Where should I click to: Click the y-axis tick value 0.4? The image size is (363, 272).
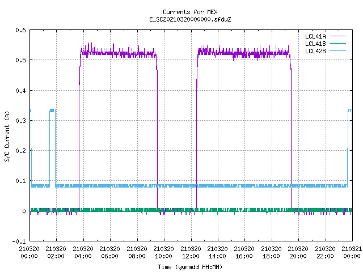(x=20, y=91)
